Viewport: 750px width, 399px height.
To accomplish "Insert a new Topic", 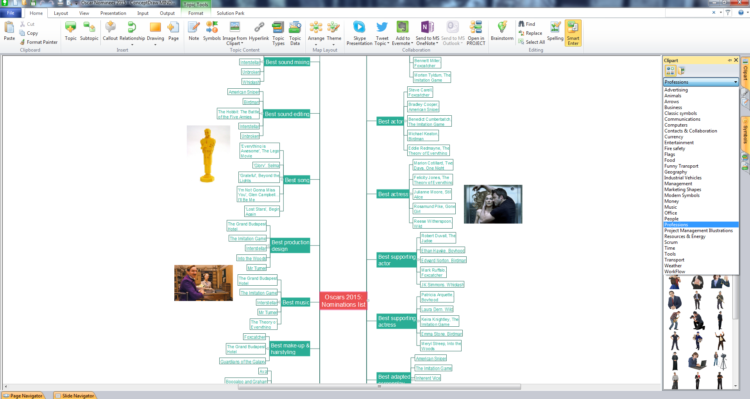I will 71,31.
